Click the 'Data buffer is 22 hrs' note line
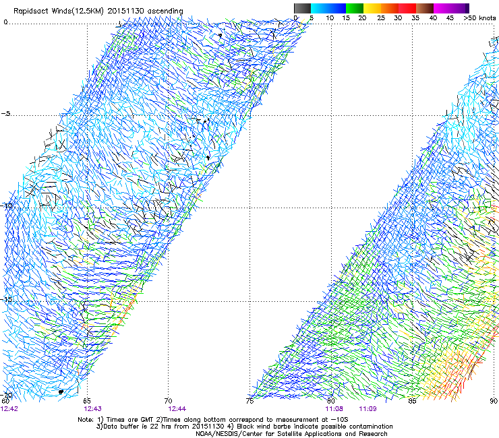Screen dimensions: 499x438 point(244,427)
